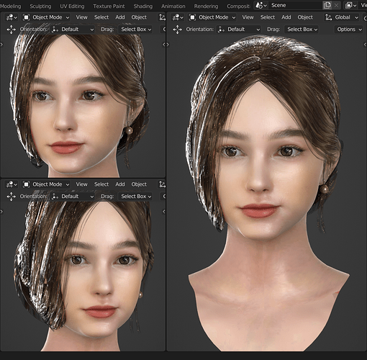Image resolution: width=367 pixels, height=360 pixels.
Task: Expand the sidebar arrow in top-left viewport
Action: (x=164, y=45)
